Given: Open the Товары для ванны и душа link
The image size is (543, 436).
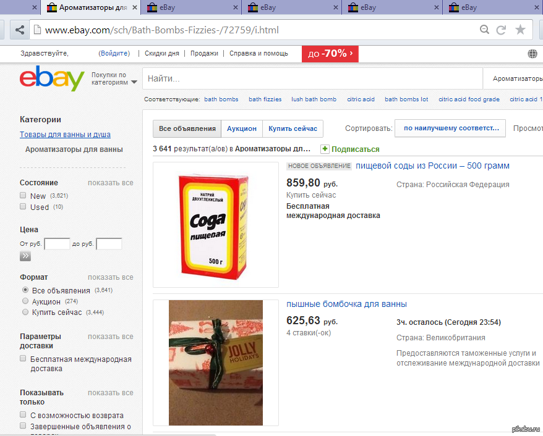Looking at the screenshot, I should tap(65, 134).
